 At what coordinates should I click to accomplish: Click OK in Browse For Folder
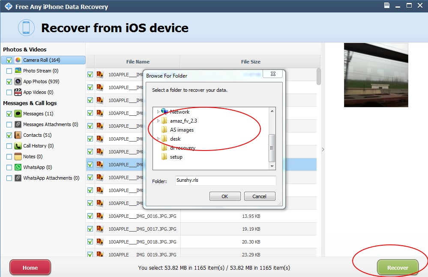click(225, 196)
